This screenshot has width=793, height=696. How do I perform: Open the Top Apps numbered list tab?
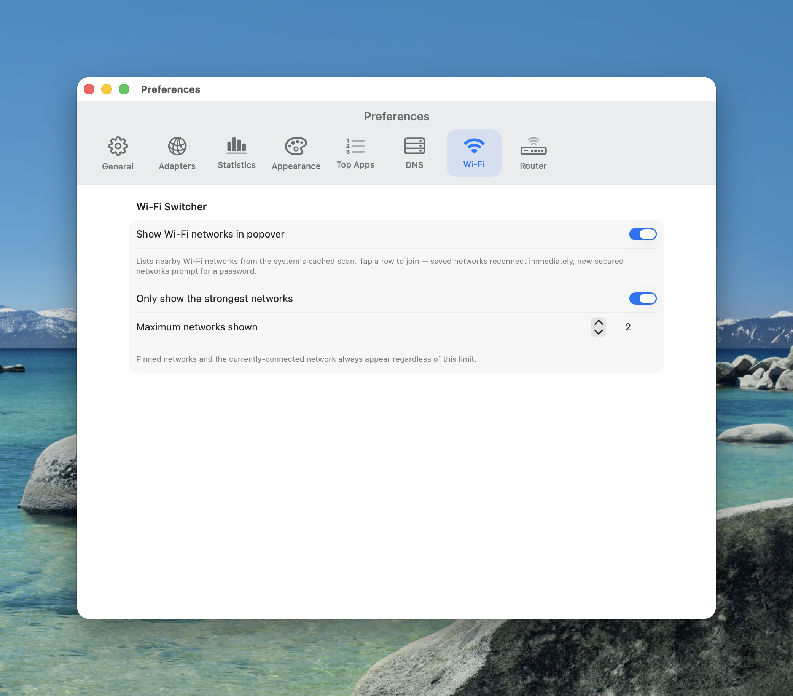pyautogui.click(x=355, y=153)
